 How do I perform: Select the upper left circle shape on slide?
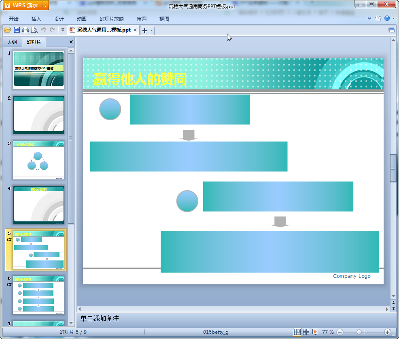pos(110,109)
